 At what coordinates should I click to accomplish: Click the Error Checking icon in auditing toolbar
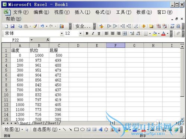pyautogui.click(x=102, y=26)
